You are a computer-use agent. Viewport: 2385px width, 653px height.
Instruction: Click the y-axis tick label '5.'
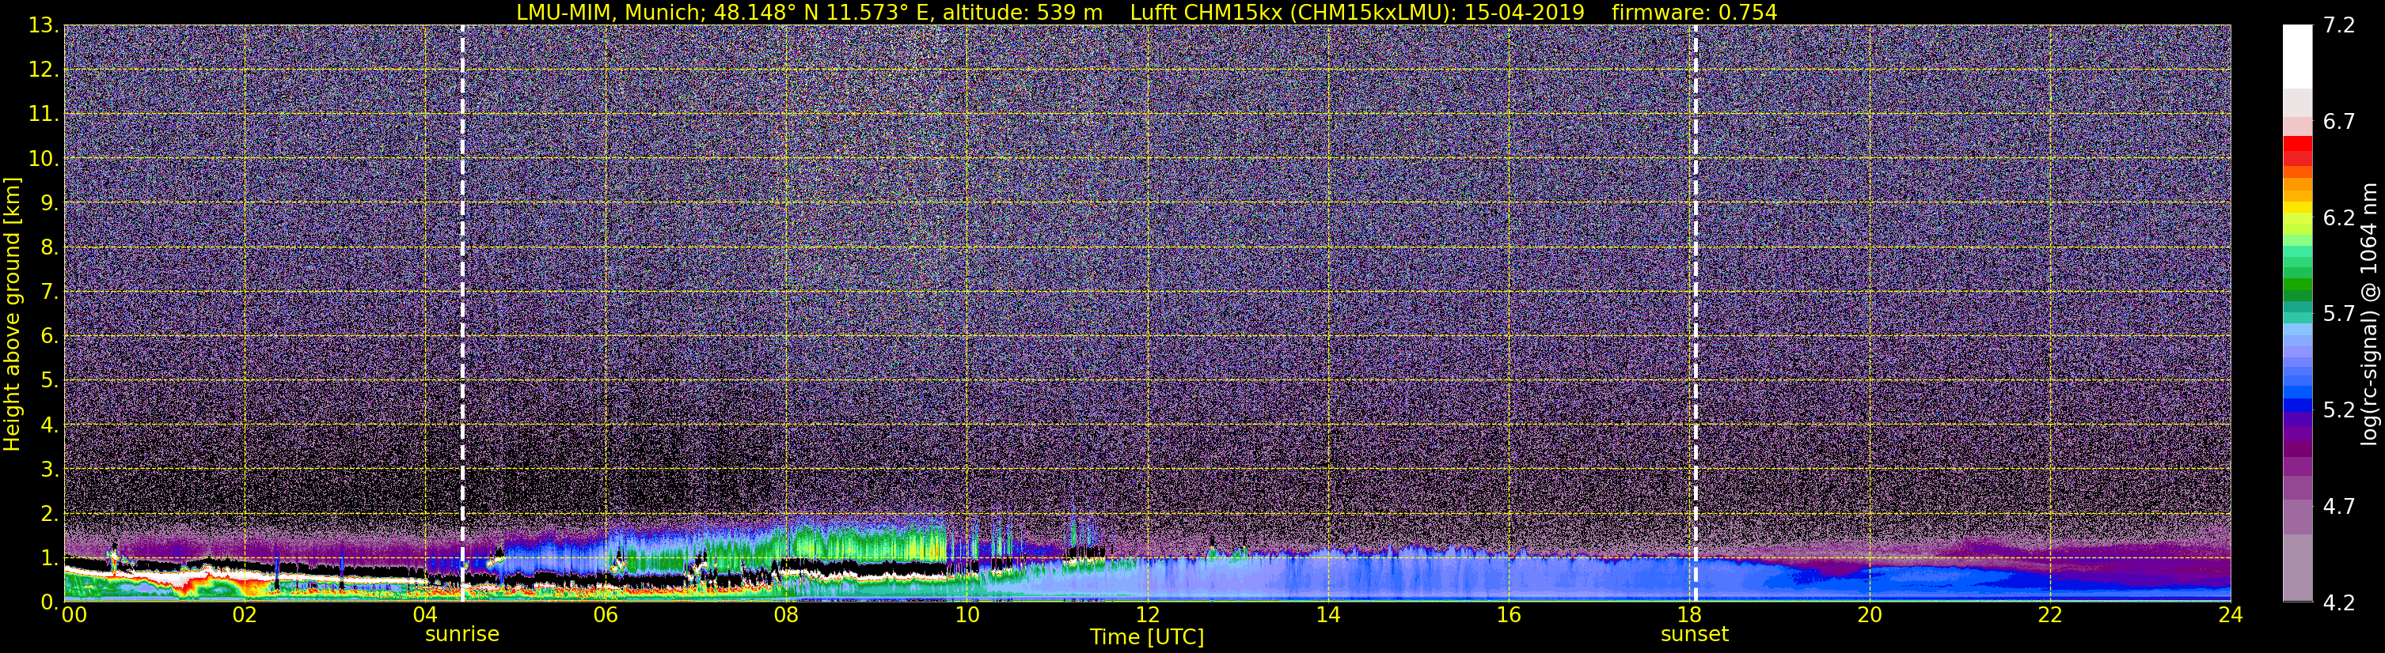pyautogui.click(x=49, y=381)
